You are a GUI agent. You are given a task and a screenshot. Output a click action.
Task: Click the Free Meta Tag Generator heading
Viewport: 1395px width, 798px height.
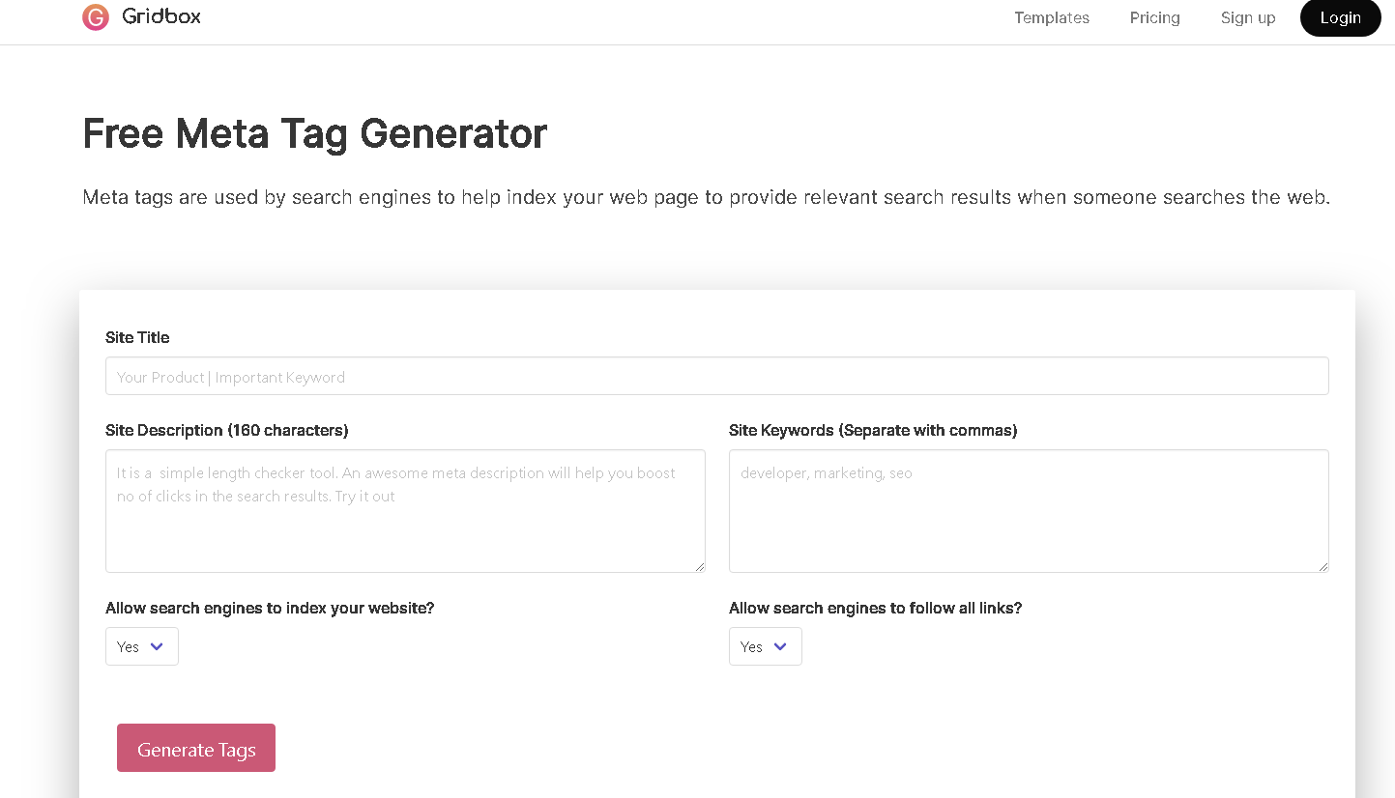[315, 134]
